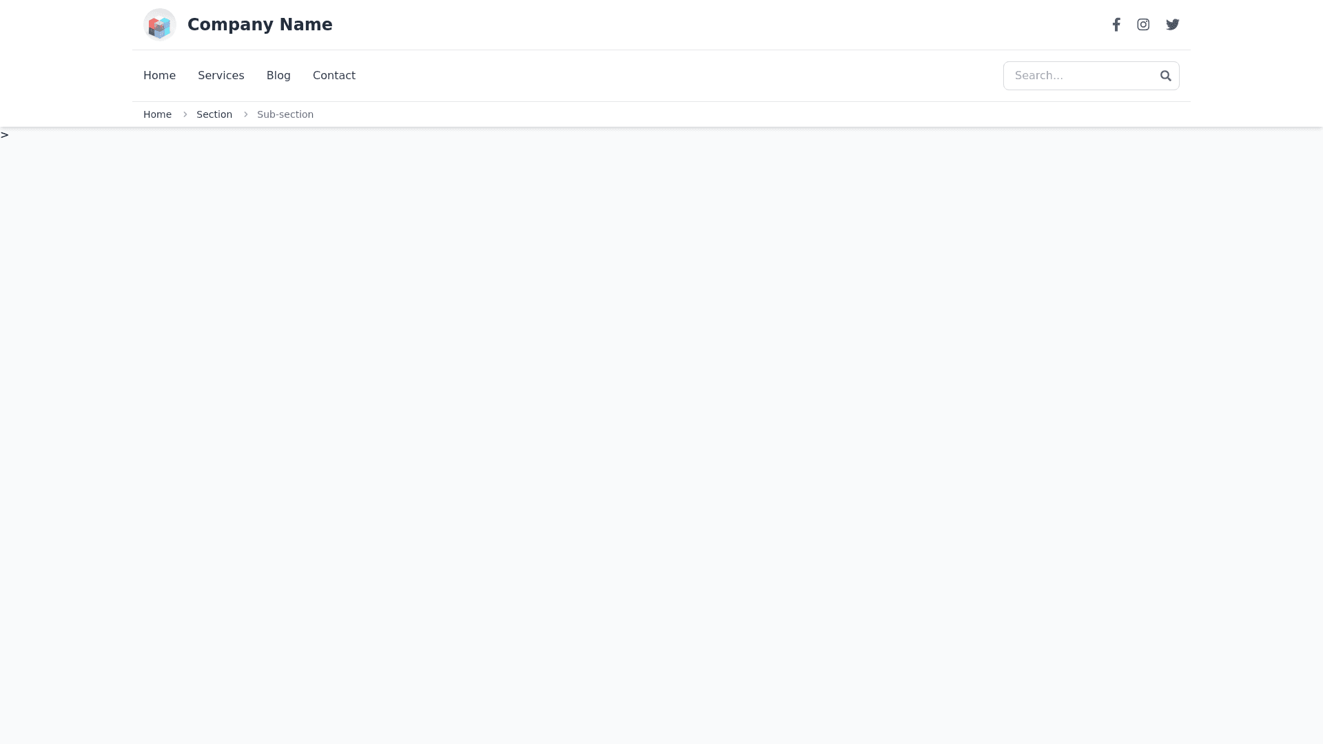Click the company cube logo
This screenshot has height=744, width=1323.
(159, 25)
